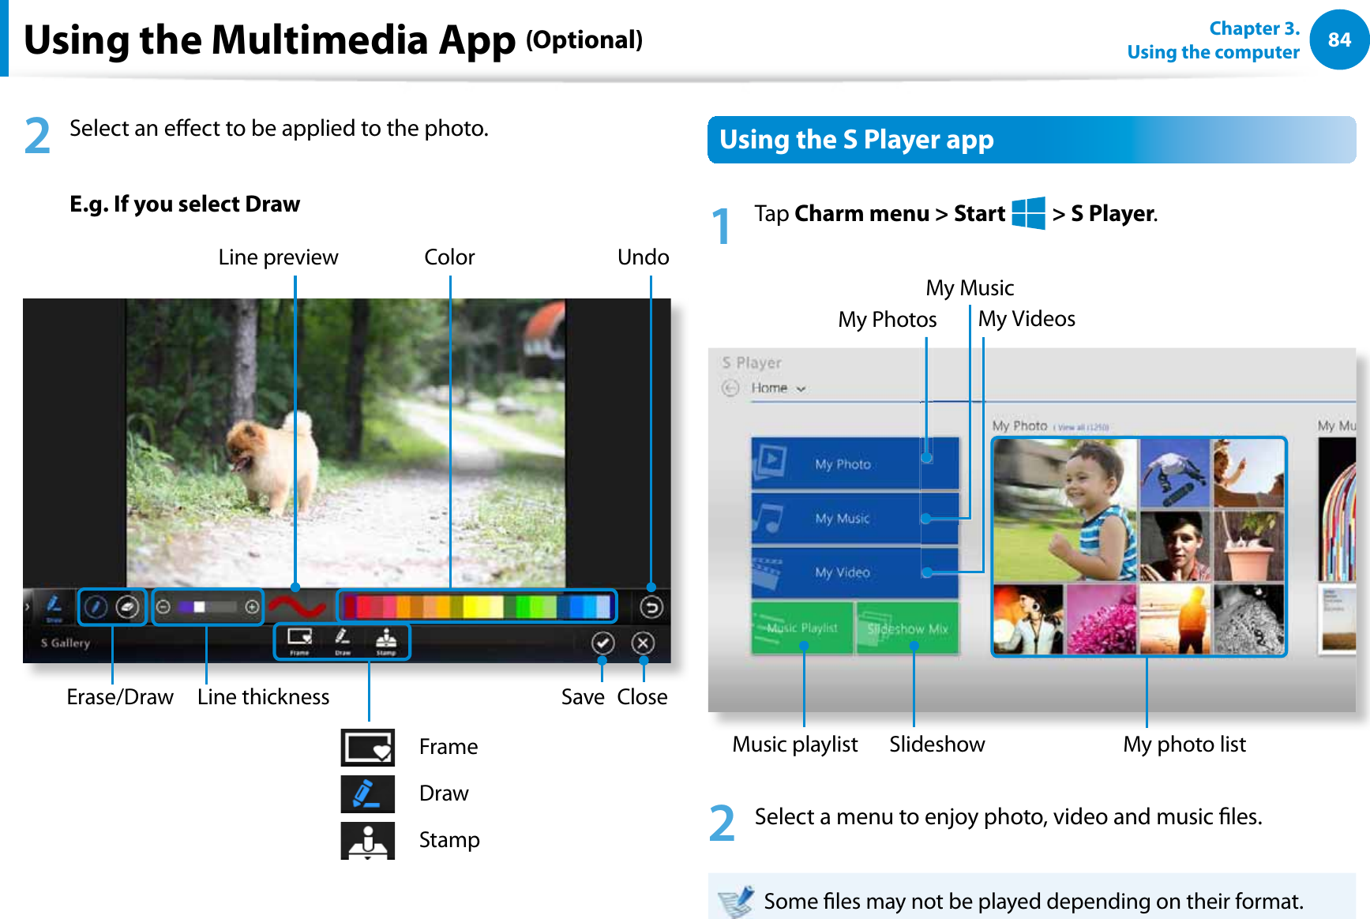Viewport: 1370px width, 919px height.
Task: Open the sunset silhouette photo thumbnail
Action: [1174, 619]
